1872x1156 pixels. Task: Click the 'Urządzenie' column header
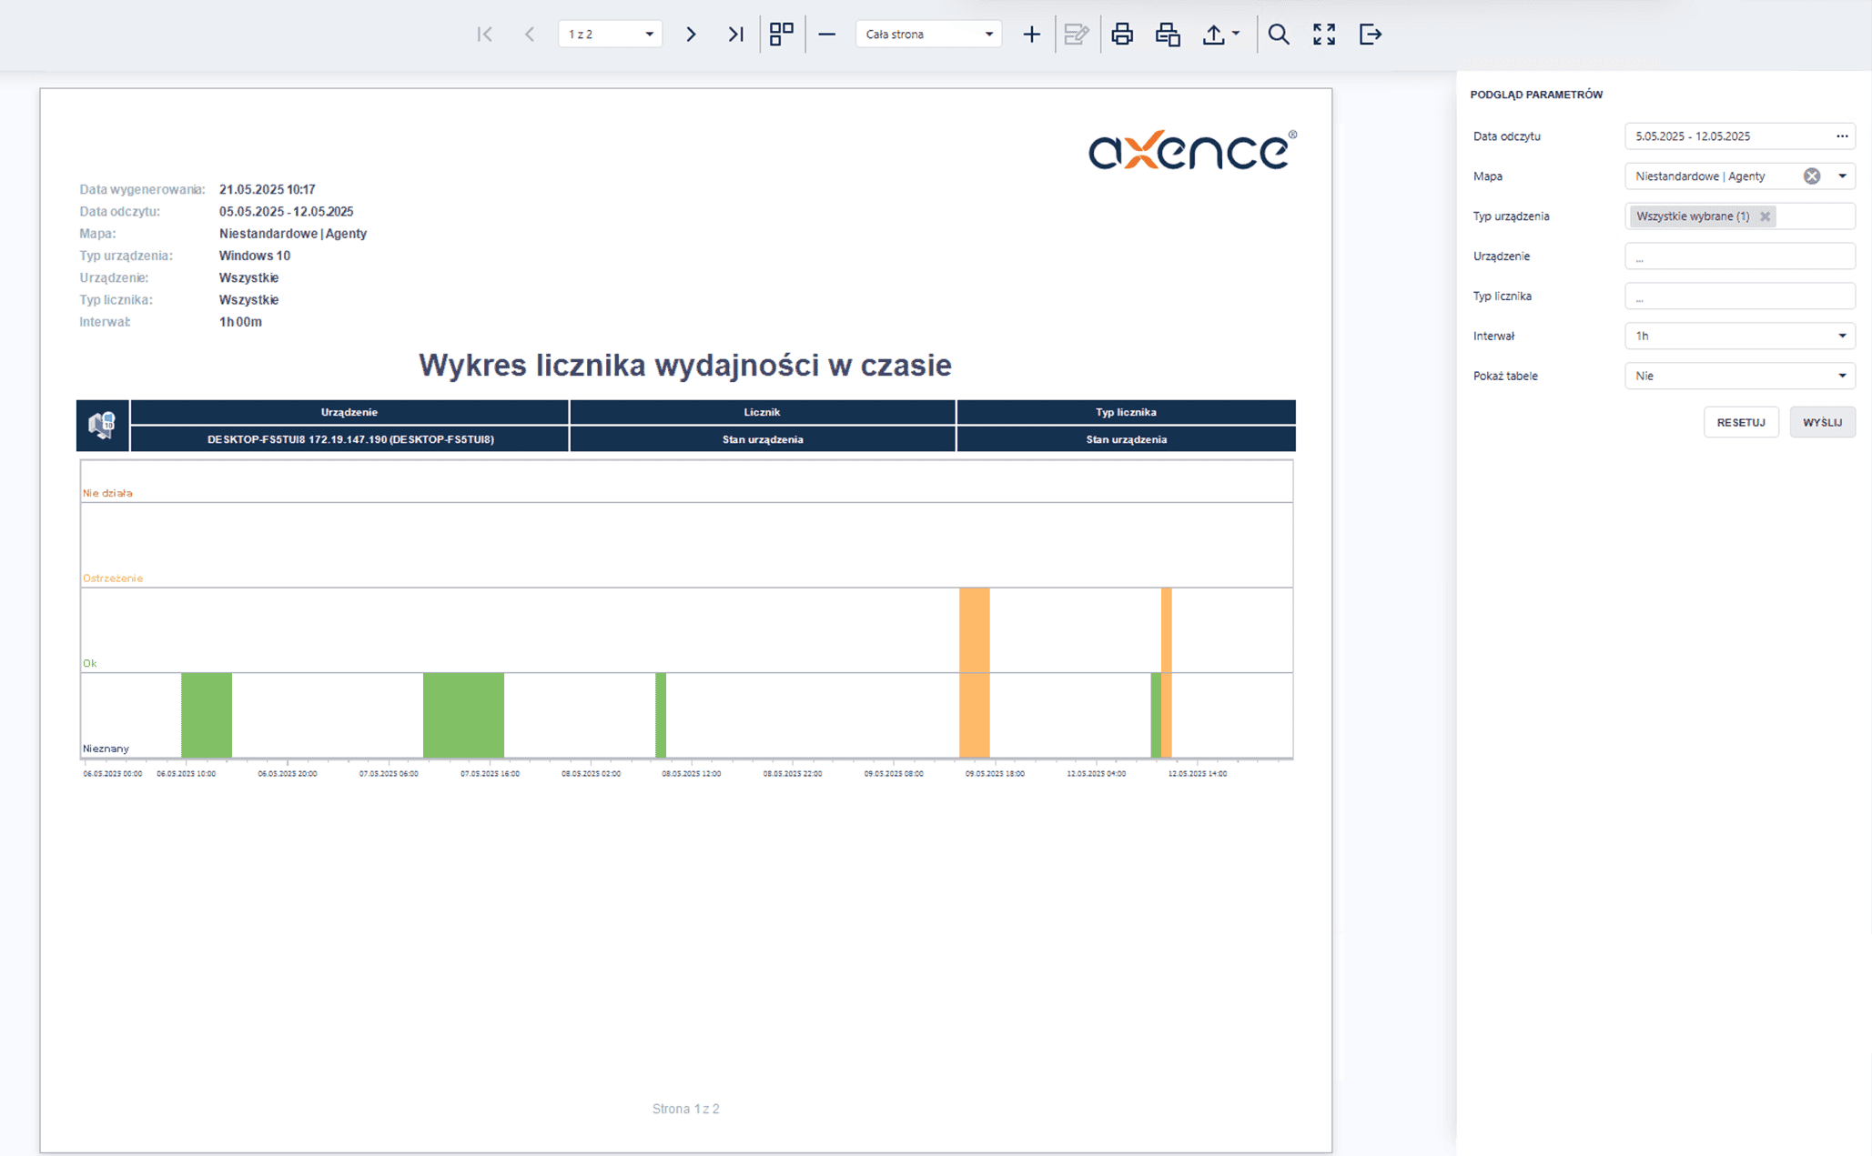(349, 412)
